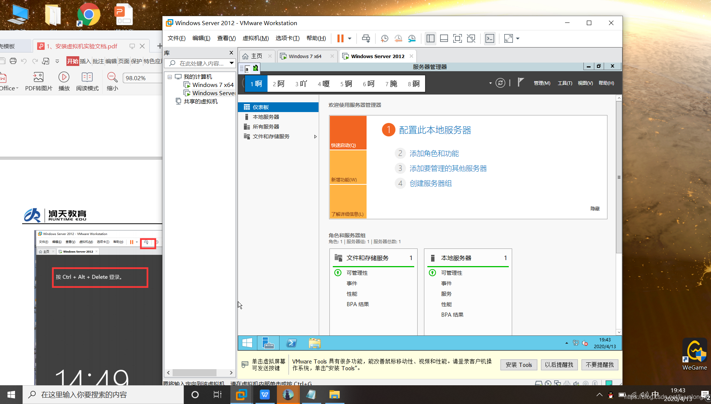This screenshot has height=404, width=711.
Task: Click the guest network tray icon
Action: pyautogui.click(x=576, y=343)
